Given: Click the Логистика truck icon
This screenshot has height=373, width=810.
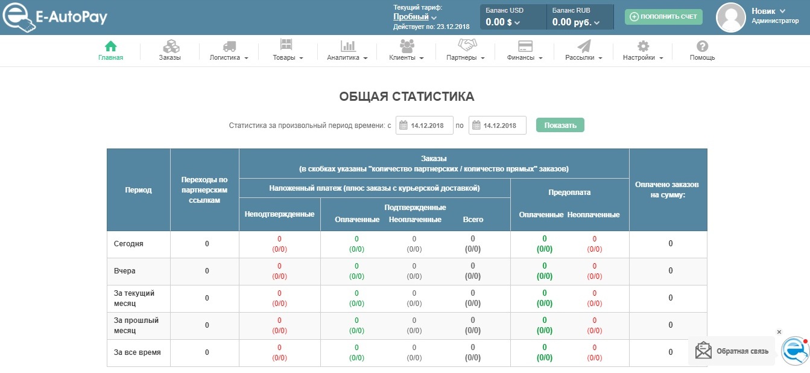Looking at the screenshot, I should [229, 46].
